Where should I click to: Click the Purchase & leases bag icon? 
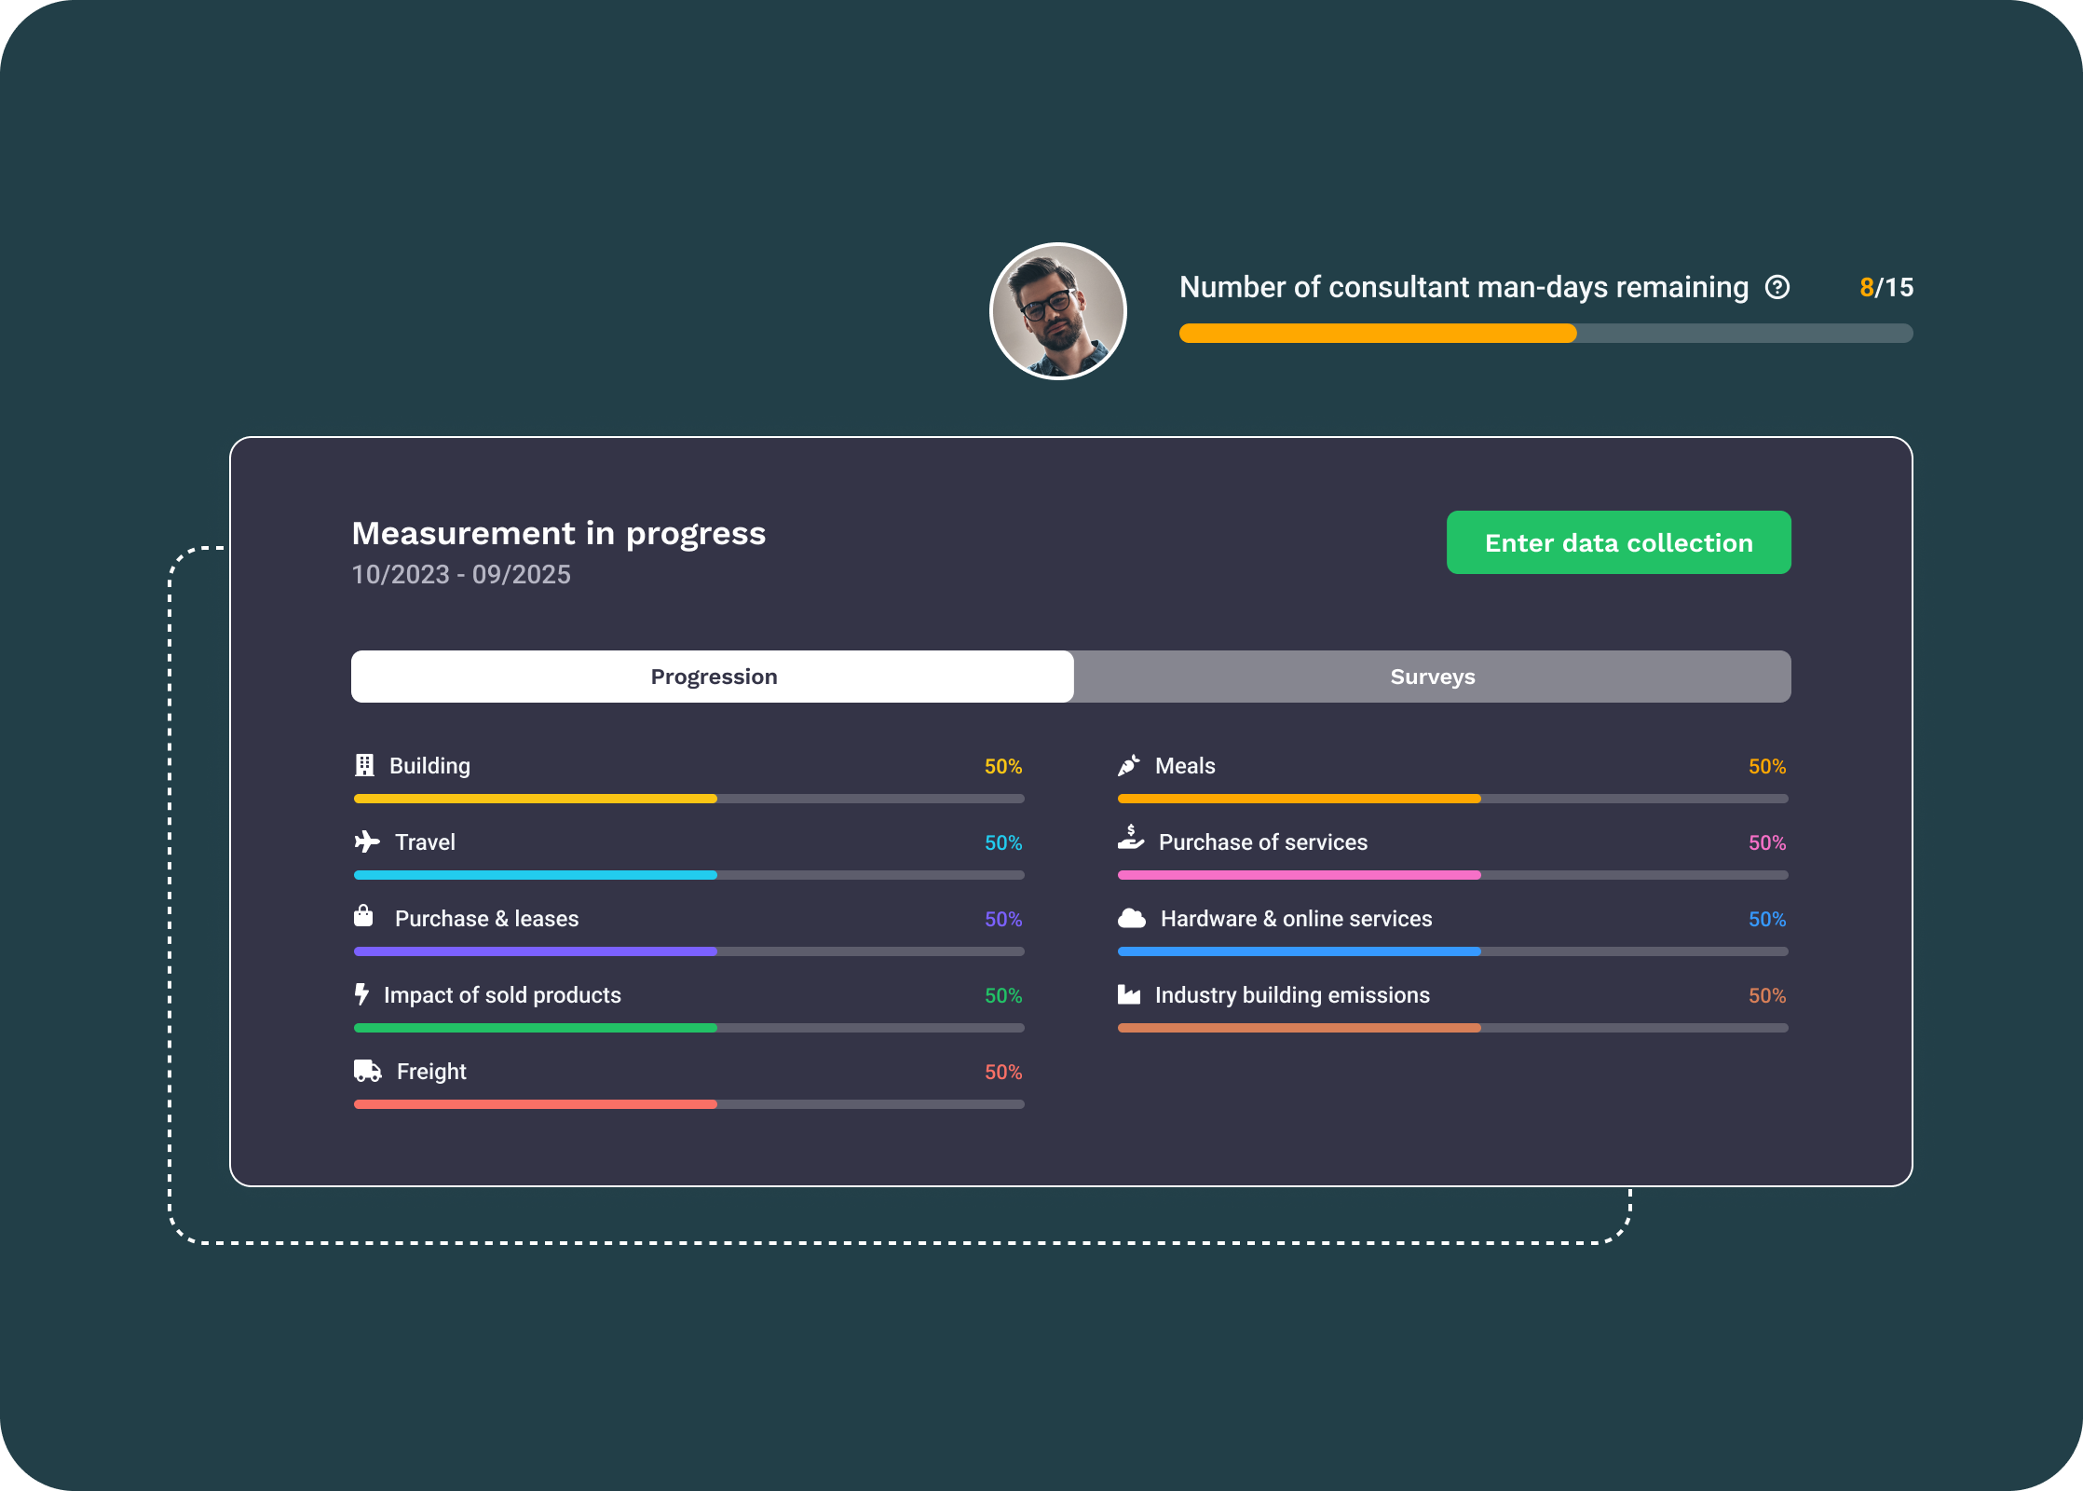point(363,916)
